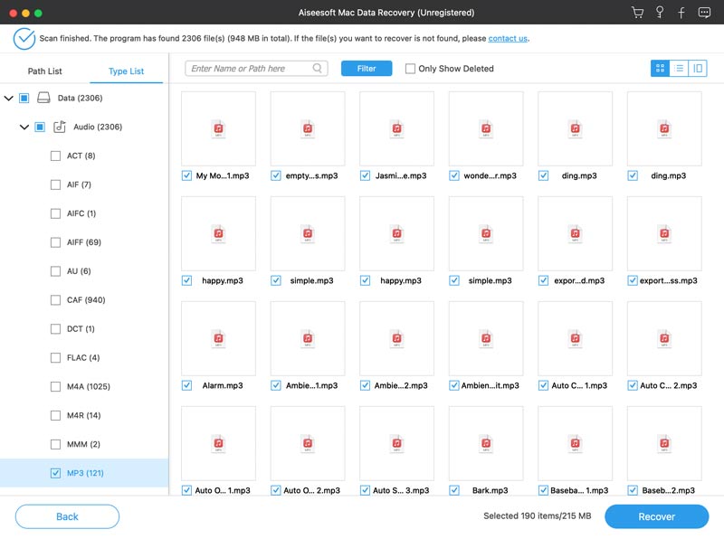
Task: Switch to list view mode
Action: pos(679,68)
